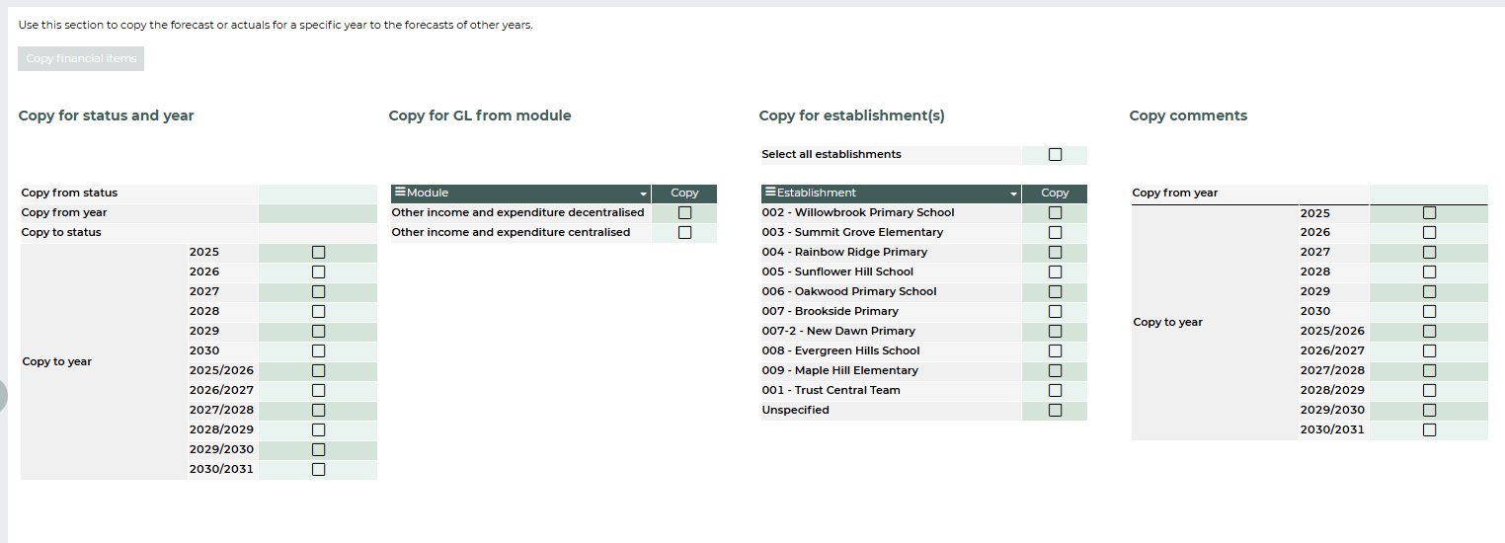The image size is (1505, 543).
Task: Check 2028/2029 in Copy comments section
Action: tap(1429, 390)
